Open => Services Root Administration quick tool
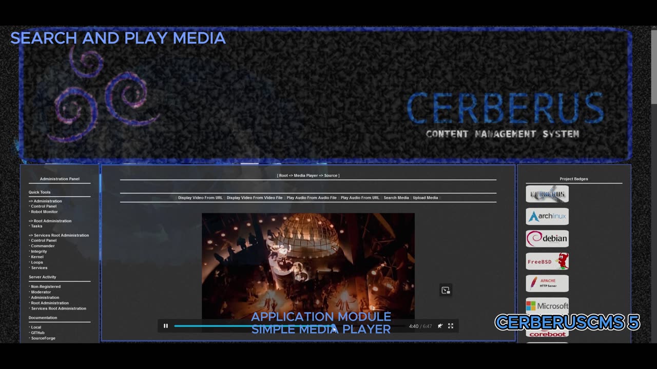 [x=59, y=235]
